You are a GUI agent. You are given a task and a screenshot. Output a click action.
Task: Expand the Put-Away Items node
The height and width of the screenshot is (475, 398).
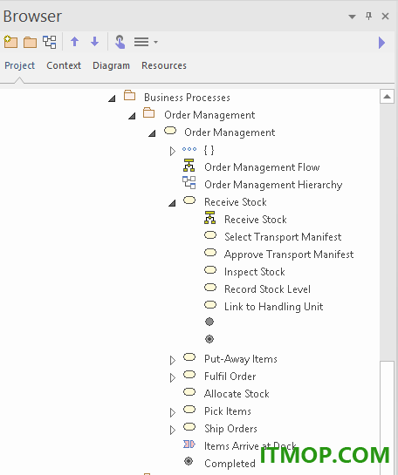tap(173, 360)
